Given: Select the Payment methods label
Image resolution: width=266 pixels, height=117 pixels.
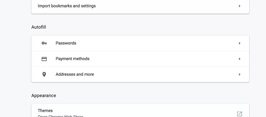Looking at the screenshot, I should [x=72, y=59].
